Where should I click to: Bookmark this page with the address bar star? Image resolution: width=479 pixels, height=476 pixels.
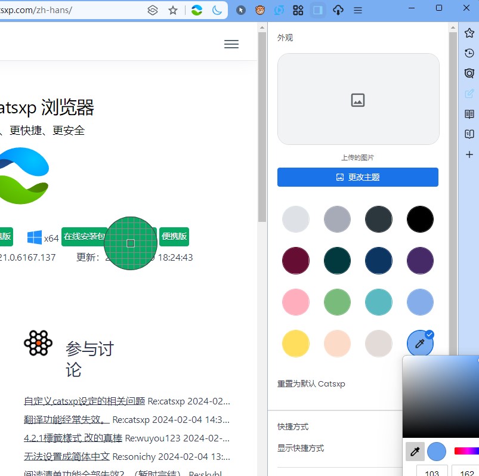(173, 10)
